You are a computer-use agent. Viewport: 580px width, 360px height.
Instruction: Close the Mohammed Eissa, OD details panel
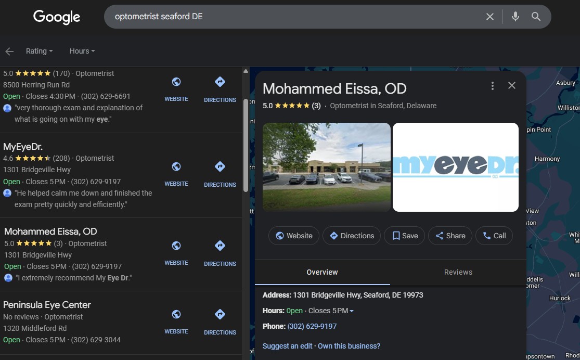click(511, 85)
